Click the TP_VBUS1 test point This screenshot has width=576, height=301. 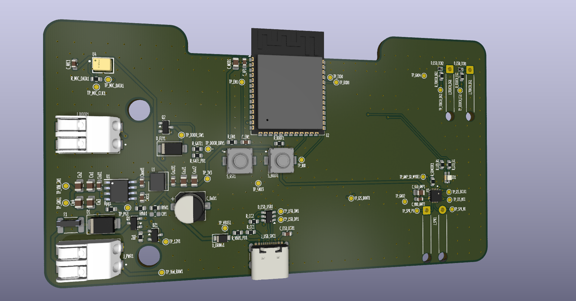click(x=225, y=228)
